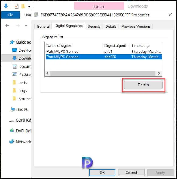Click the Digest algorithm column header
The height and width of the screenshot is (179, 177).
tap(116, 46)
